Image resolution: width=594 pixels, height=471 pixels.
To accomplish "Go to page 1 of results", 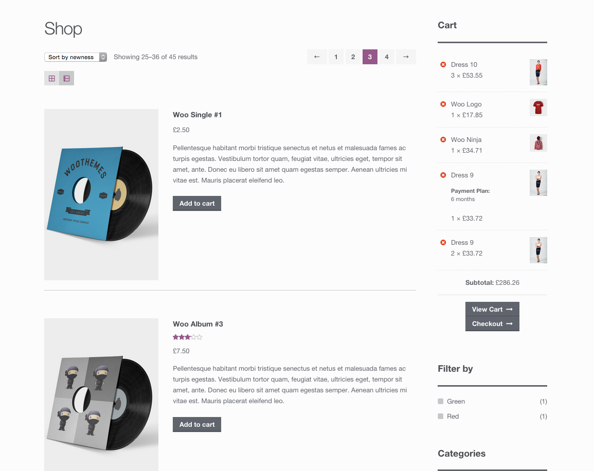I will (336, 57).
